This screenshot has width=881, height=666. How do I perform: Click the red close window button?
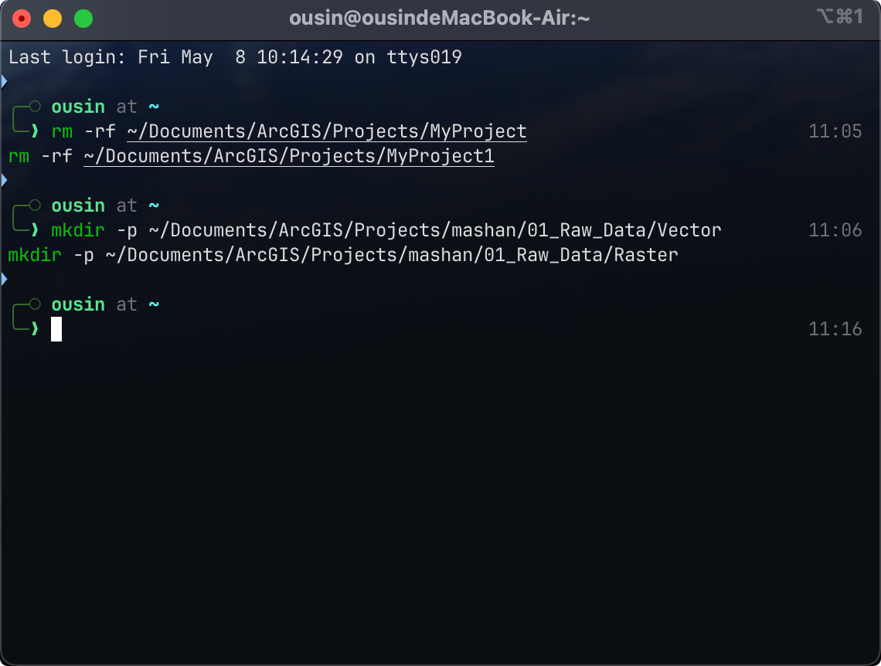[x=22, y=19]
